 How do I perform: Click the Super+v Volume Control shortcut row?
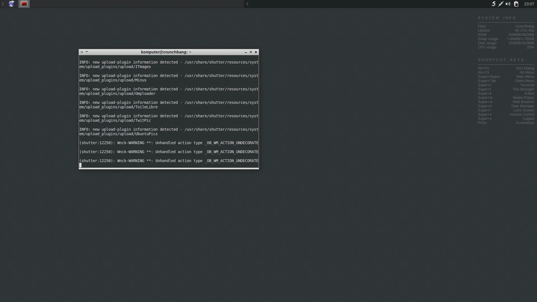506,114
